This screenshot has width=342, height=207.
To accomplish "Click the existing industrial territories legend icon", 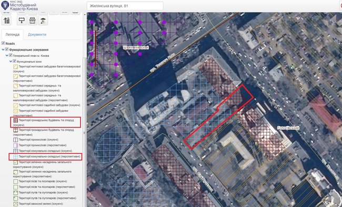I will click(15, 140).
